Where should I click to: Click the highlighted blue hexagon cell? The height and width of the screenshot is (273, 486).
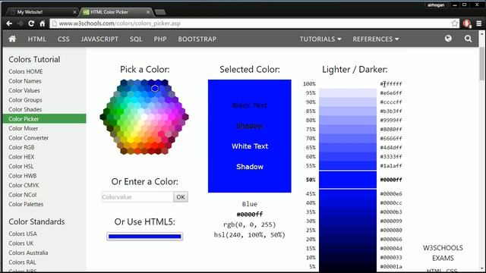click(155, 89)
